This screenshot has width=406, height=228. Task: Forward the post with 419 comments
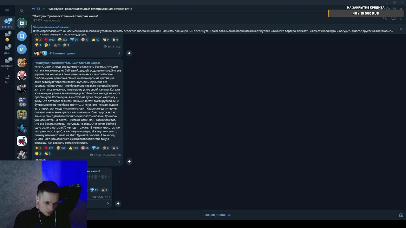tap(129, 53)
